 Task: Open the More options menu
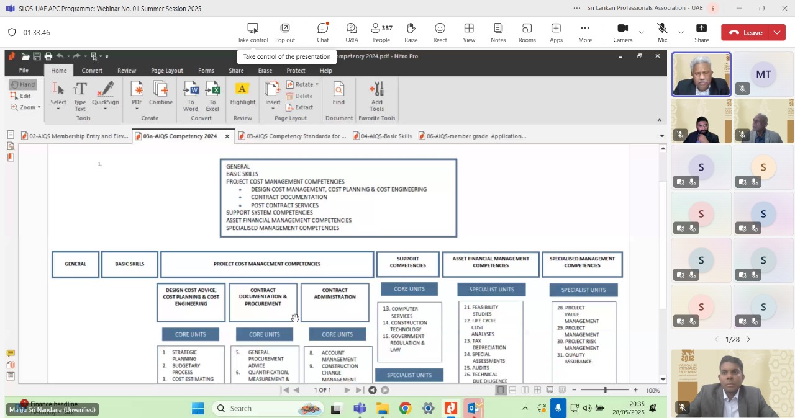click(584, 32)
